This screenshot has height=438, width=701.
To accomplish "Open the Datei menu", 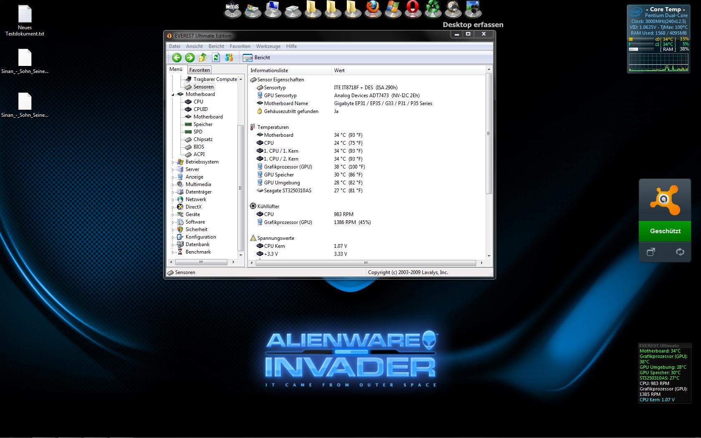I will click(x=174, y=46).
